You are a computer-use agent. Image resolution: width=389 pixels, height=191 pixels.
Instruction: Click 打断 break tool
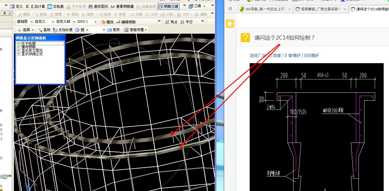tap(136, 14)
